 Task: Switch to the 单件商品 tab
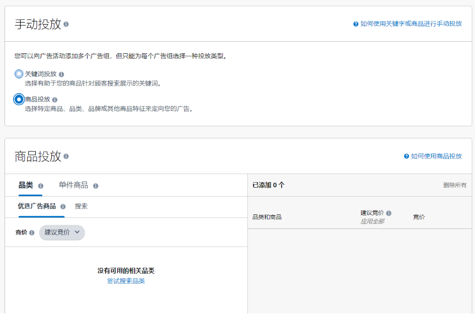[x=73, y=185]
